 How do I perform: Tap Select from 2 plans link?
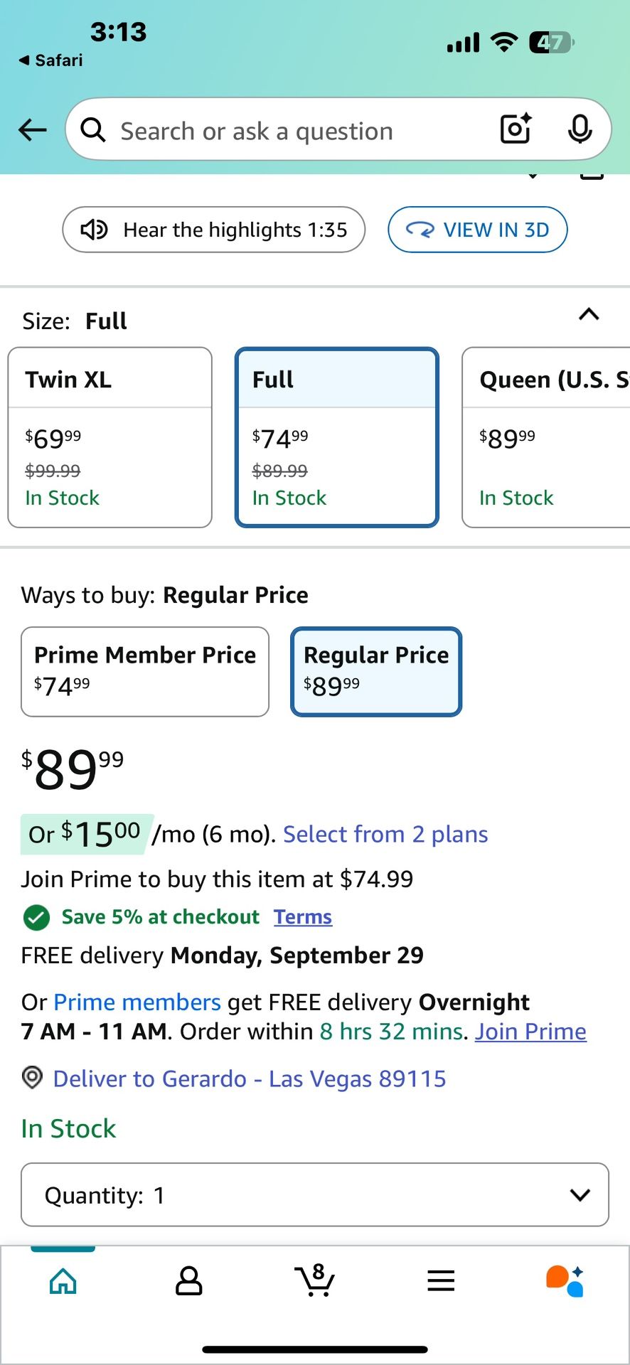(x=385, y=834)
